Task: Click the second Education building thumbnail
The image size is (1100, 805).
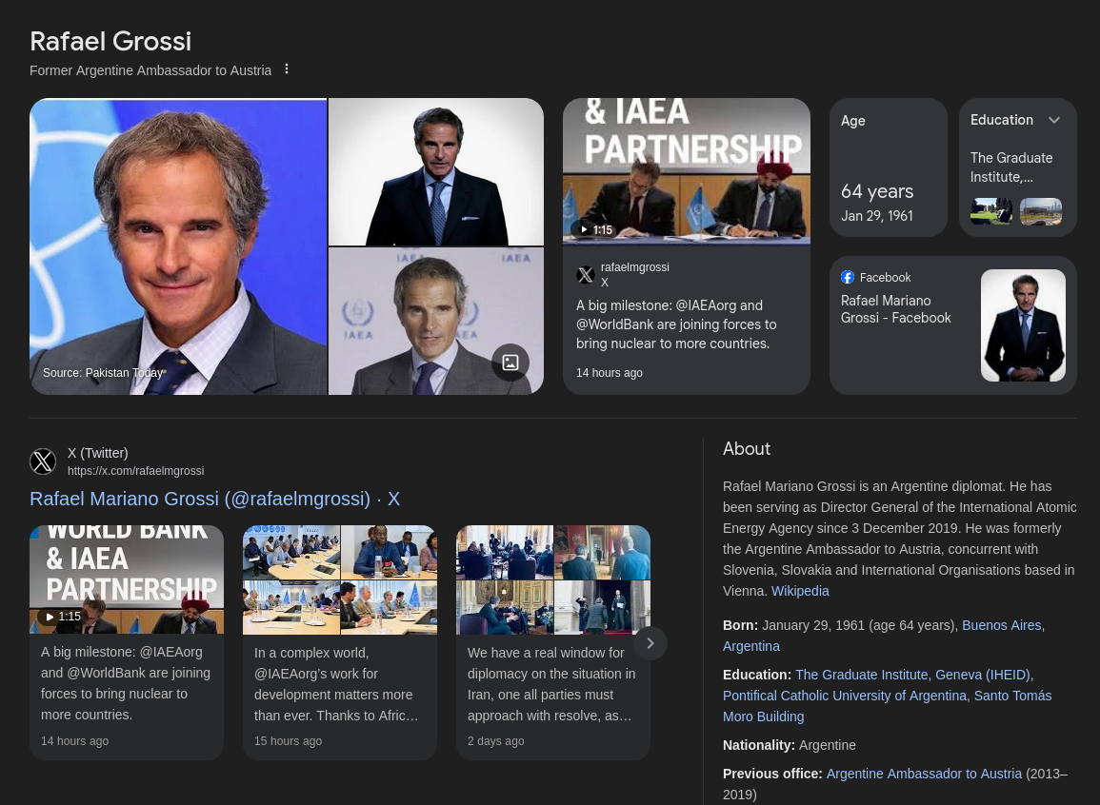Action: point(1040,211)
